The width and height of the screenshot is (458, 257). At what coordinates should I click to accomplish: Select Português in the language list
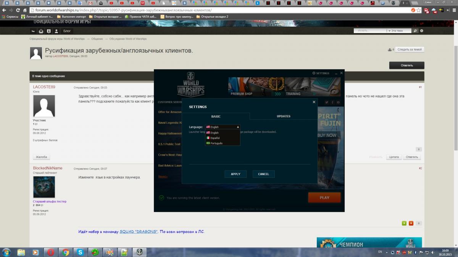click(x=216, y=143)
